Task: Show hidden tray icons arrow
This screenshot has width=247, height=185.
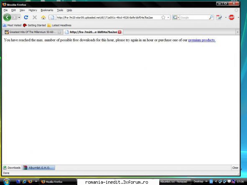Action: point(216,182)
